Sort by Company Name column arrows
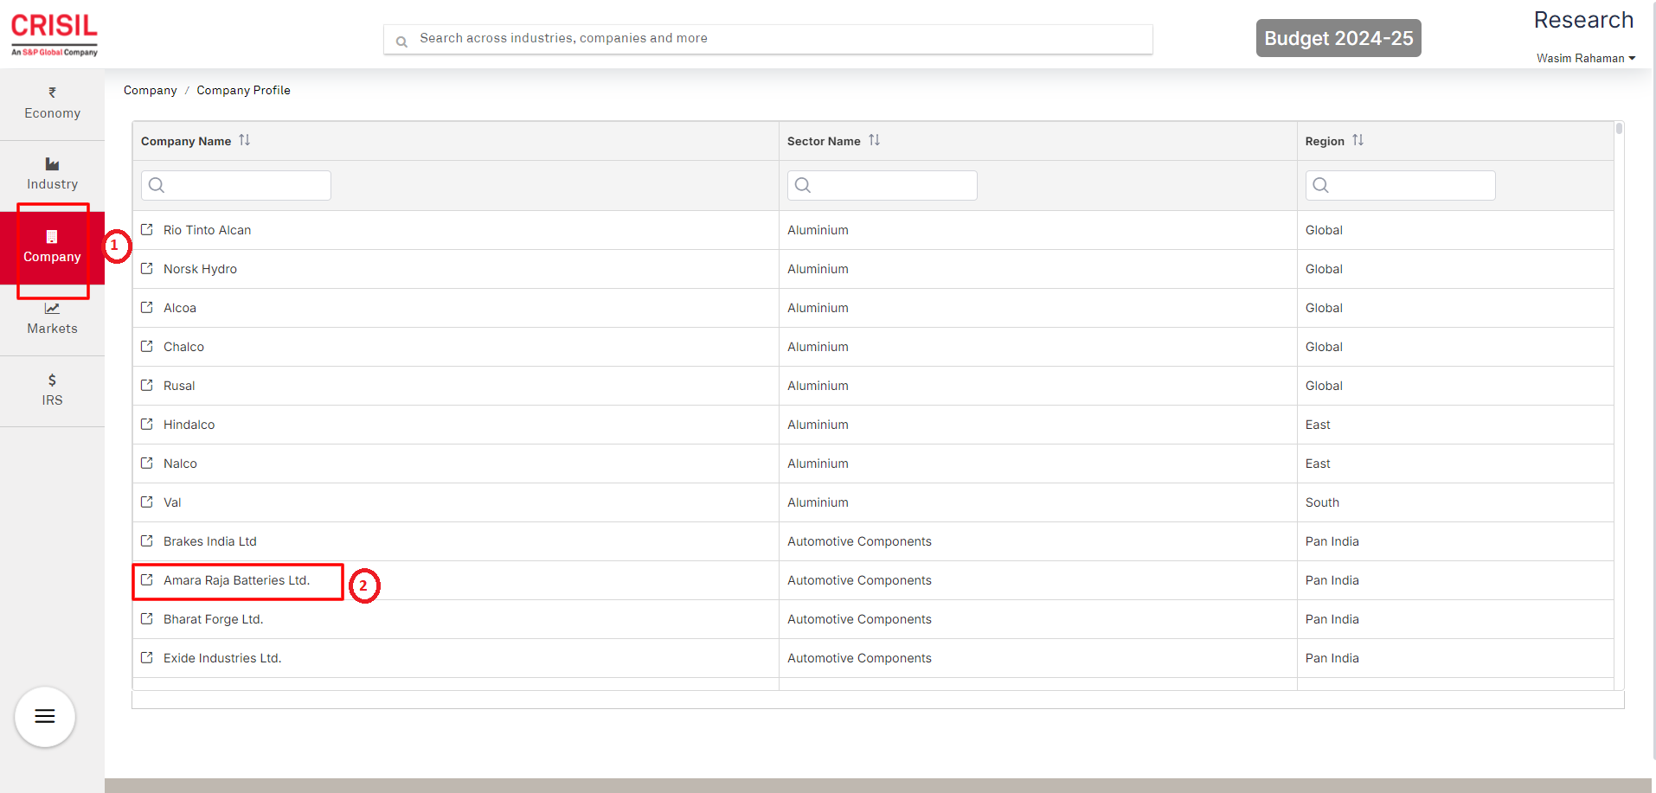Image resolution: width=1656 pixels, height=793 pixels. coord(245,140)
